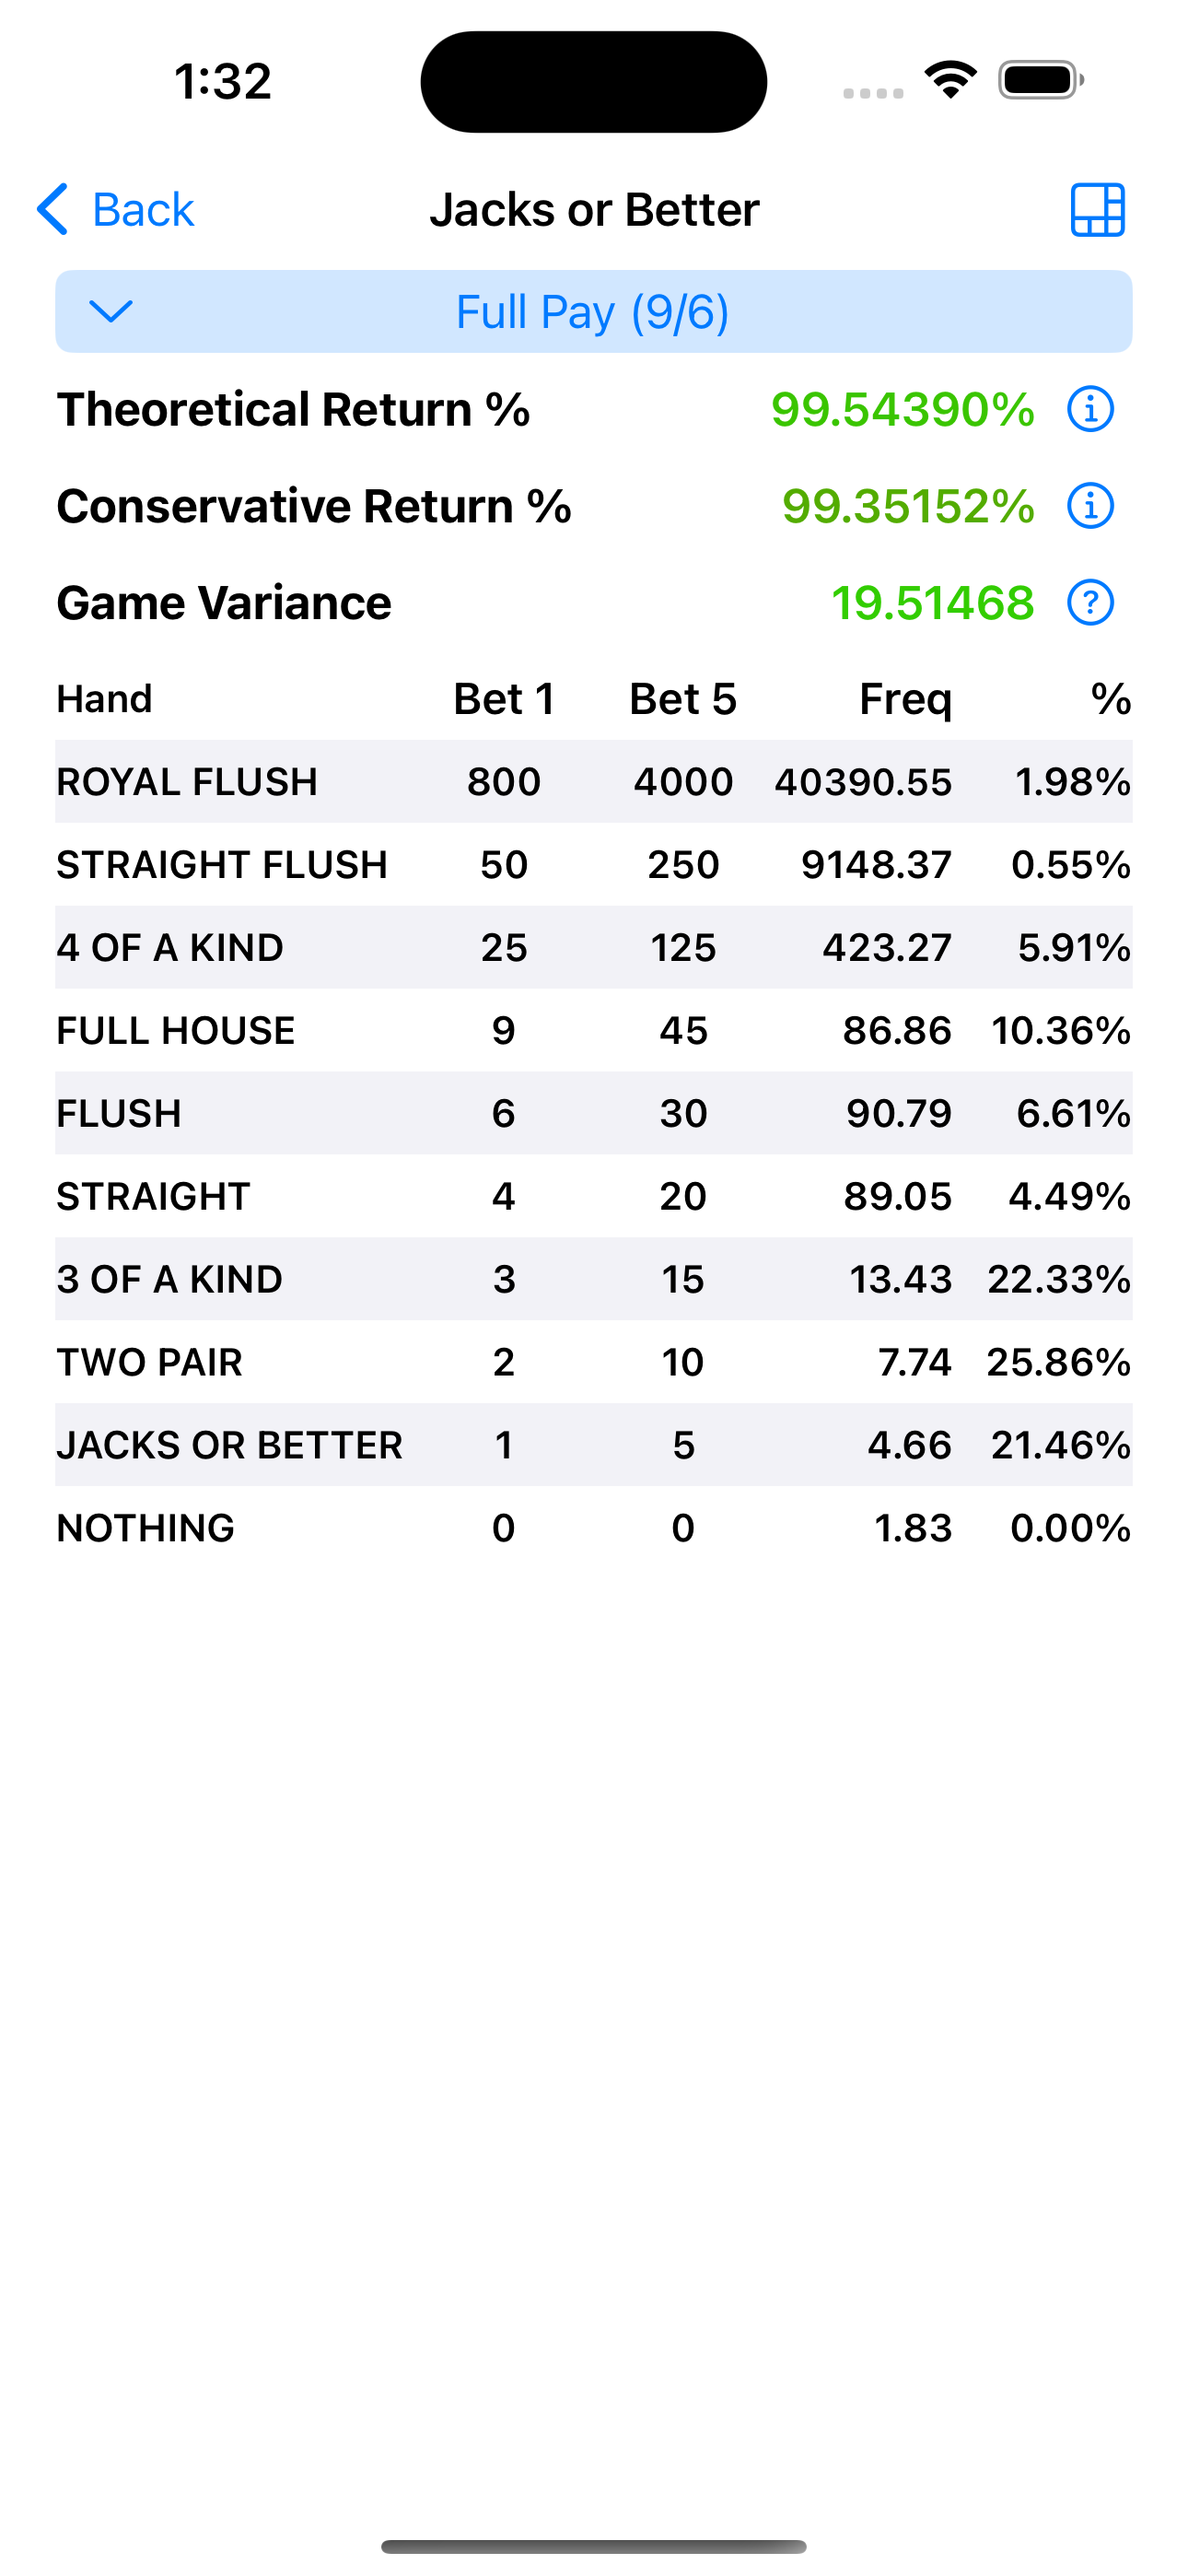Show info for Theoretical Return %
Viewport: 1188px width, 2576px height.
tap(1090, 409)
